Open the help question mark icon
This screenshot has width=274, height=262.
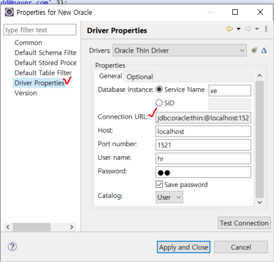[x=12, y=247]
